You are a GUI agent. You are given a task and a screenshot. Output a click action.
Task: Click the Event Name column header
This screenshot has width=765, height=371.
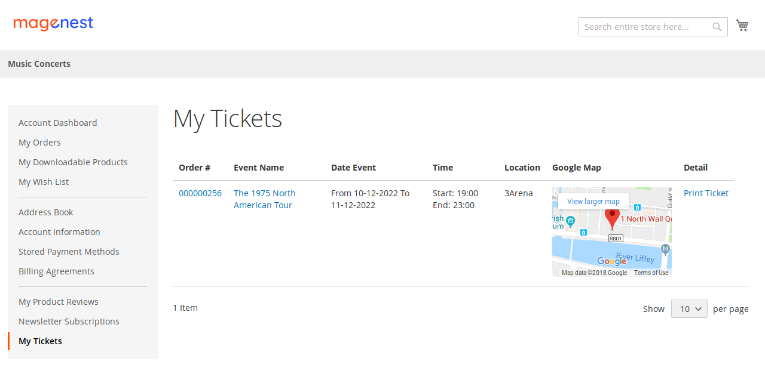259,168
